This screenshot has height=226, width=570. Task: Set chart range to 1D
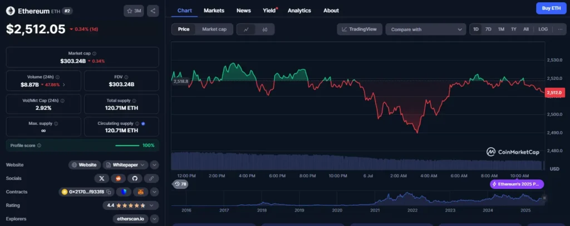pos(476,29)
